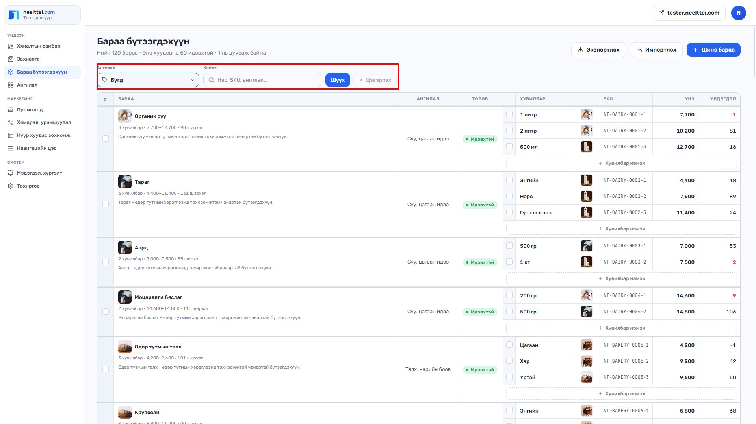This screenshot has width=756, height=424.
Task: Select the Тараг product checkbox
Action: coord(106,204)
